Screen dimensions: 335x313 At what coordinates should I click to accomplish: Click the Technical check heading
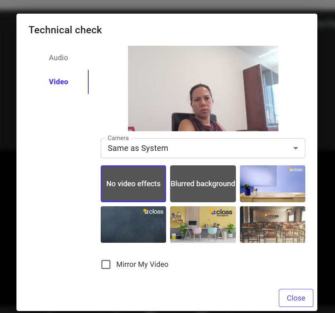[x=65, y=30]
